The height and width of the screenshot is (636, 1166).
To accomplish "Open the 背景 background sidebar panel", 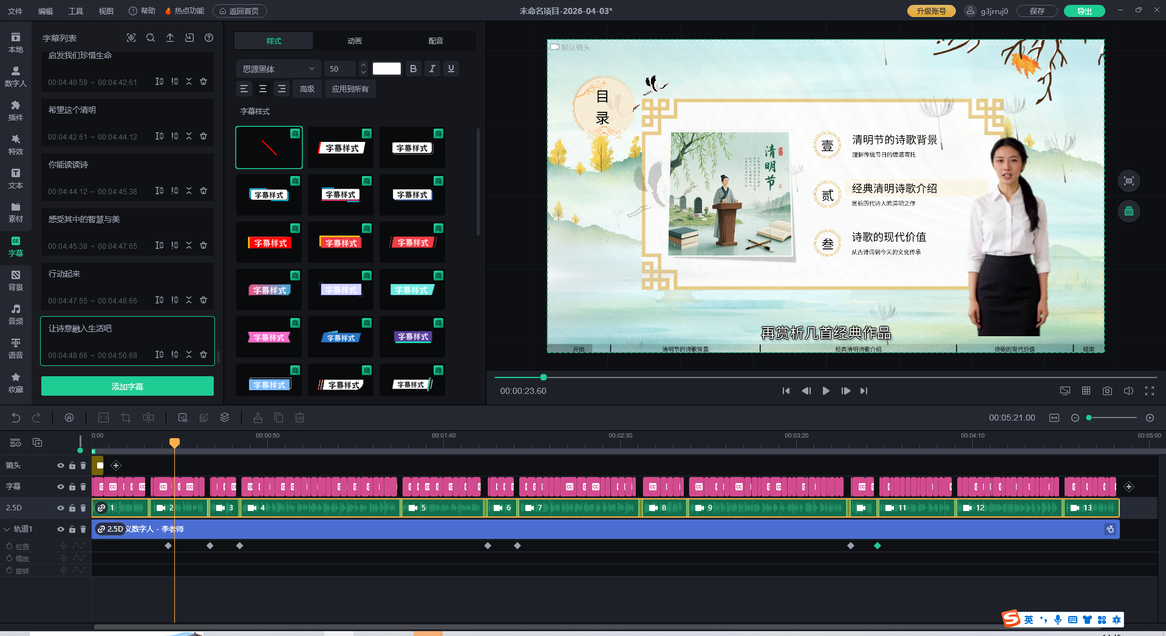I will pos(16,280).
